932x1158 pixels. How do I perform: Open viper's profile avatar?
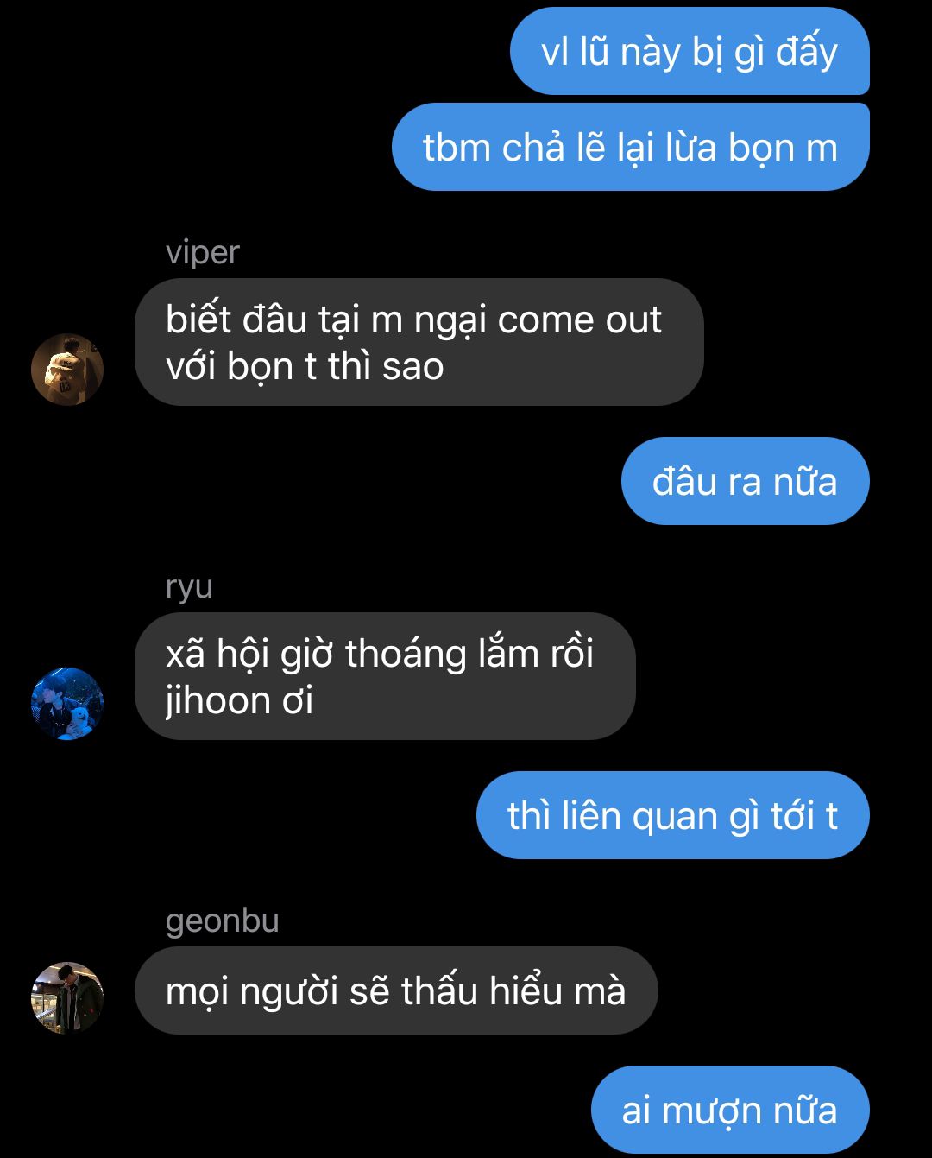click(67, 370)
